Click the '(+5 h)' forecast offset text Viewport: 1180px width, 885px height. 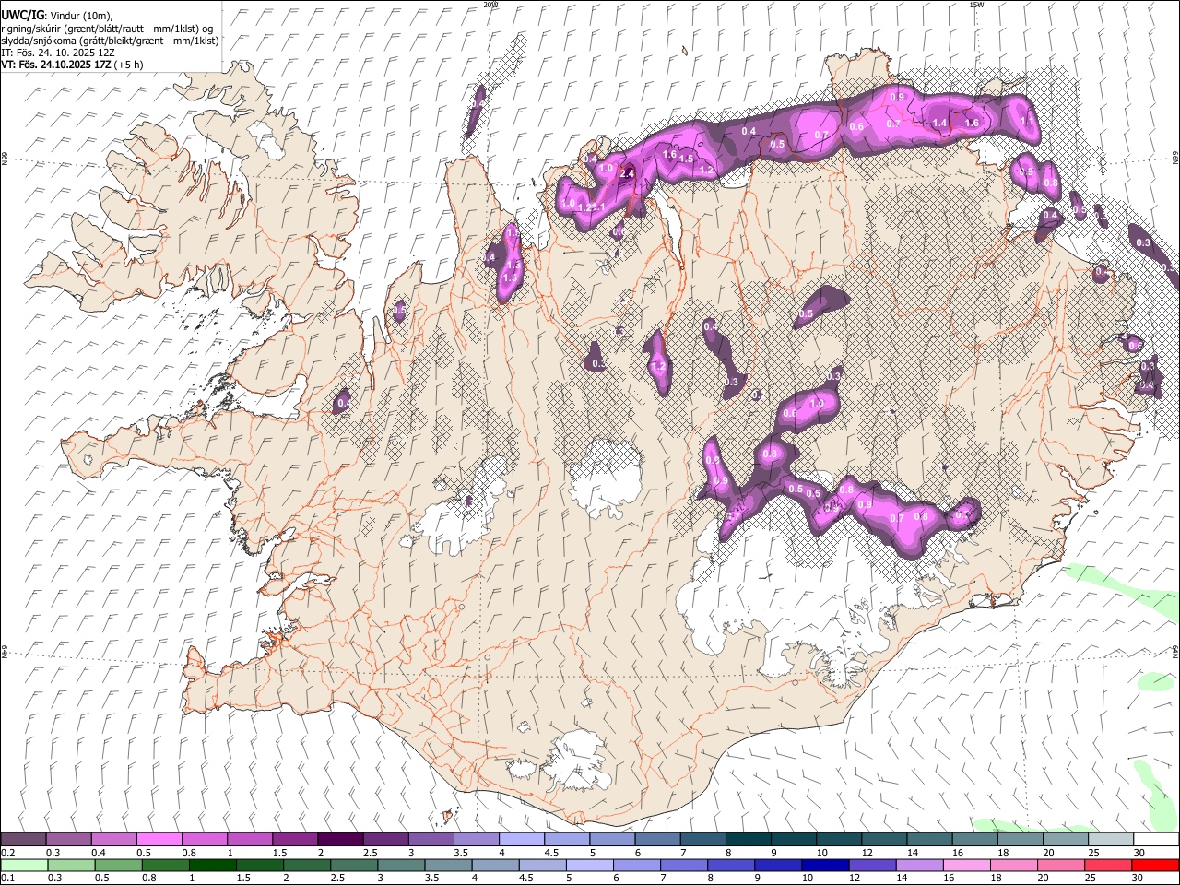point(130,65)
